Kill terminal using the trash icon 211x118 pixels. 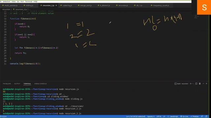[x=200, y=84]
